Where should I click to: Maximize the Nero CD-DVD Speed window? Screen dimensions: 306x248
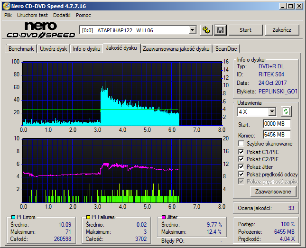pos(291,6)
